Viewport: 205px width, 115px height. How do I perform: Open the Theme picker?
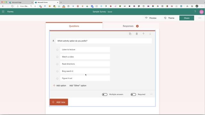[169, 18]
